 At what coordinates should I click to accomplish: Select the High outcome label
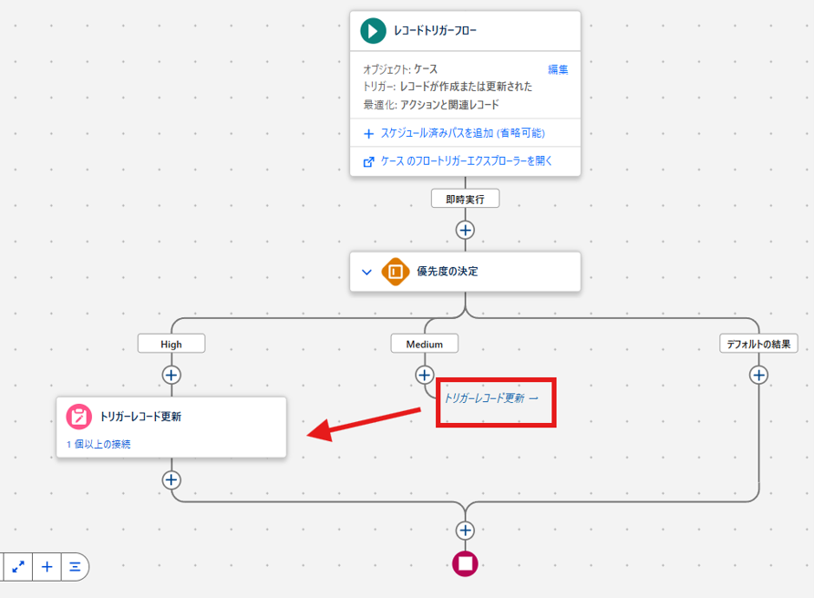pyautogui.click(x=171, y=345)
